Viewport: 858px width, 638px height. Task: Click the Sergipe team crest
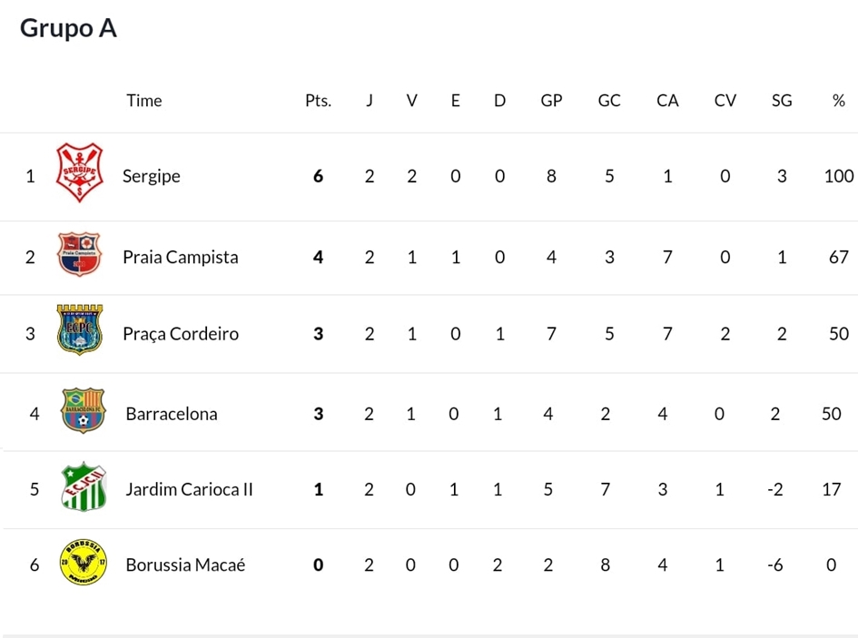[81, 176]
